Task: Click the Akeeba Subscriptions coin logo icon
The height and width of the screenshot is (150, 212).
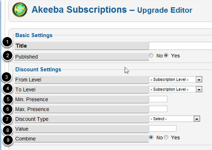Action: 20,9
